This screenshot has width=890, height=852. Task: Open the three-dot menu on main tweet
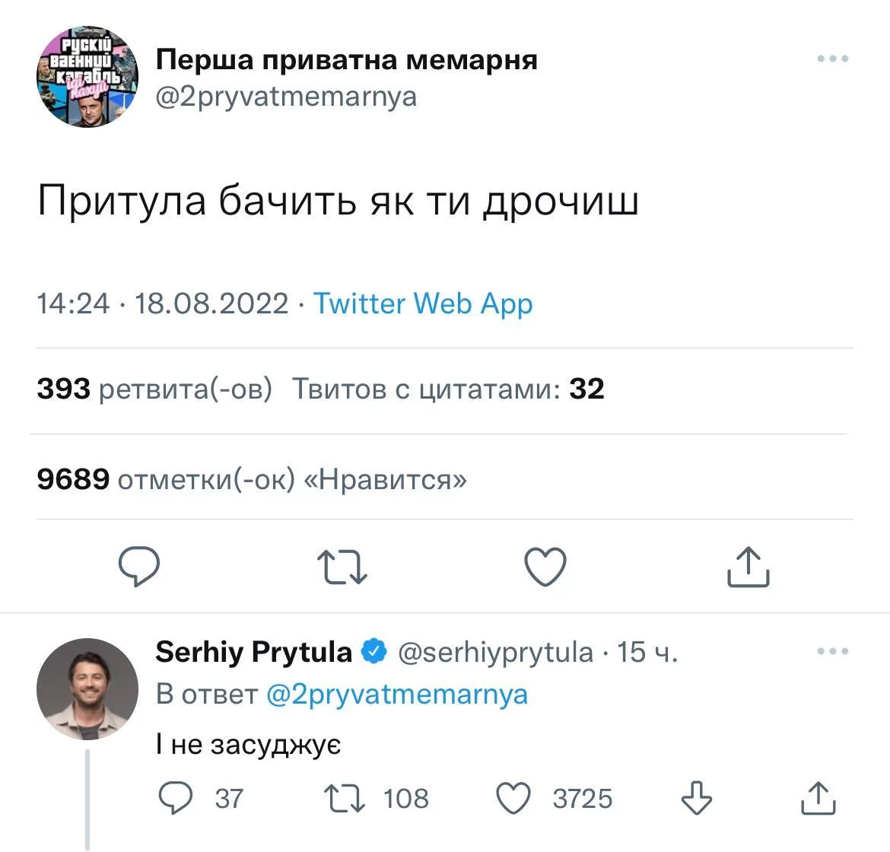[x=832, y=59]
